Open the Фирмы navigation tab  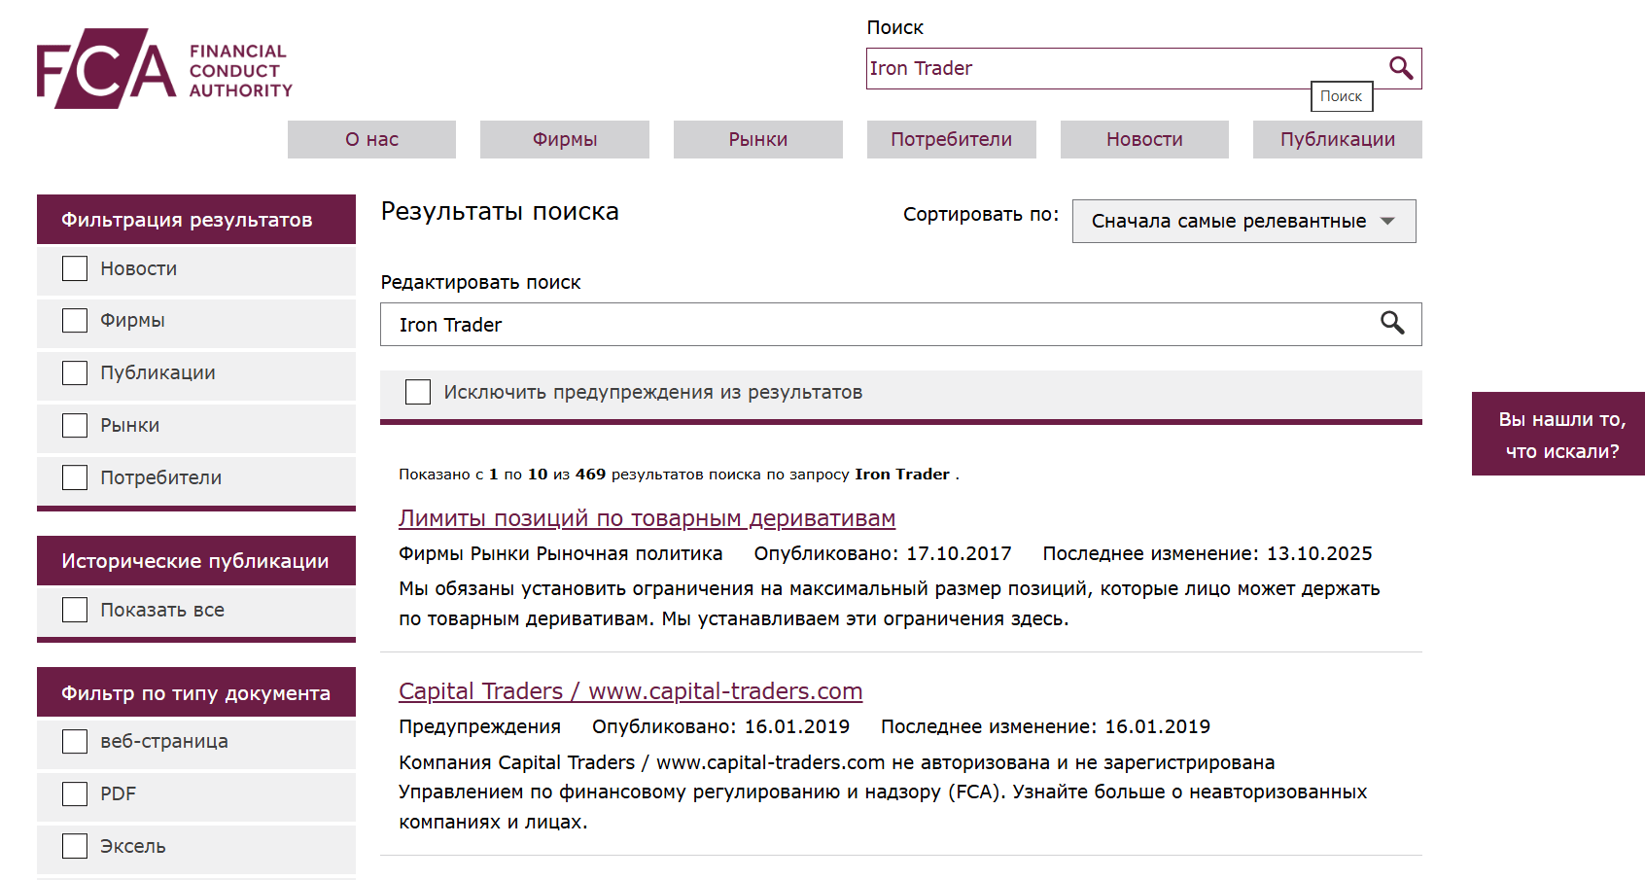pyautogui.click(x=564, y=139)
